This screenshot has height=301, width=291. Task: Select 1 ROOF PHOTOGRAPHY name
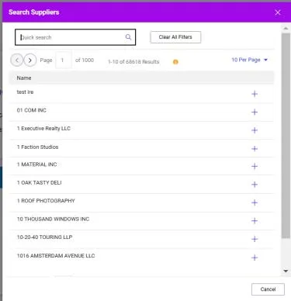click(46, 201)
